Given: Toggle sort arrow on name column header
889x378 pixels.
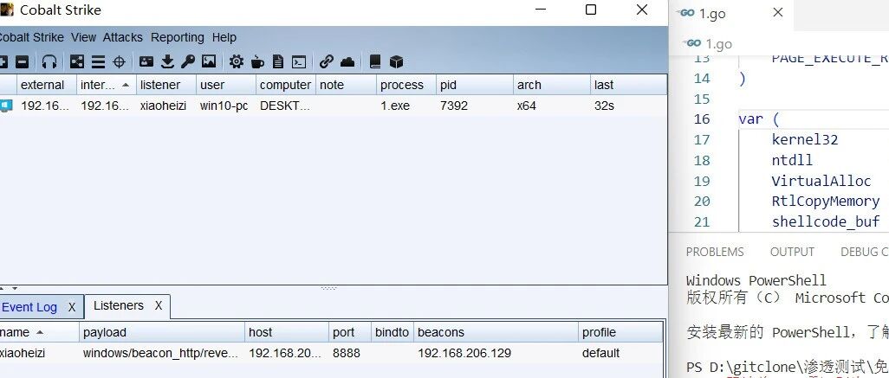Looking at the screenshot, I should tap(39, 332).
